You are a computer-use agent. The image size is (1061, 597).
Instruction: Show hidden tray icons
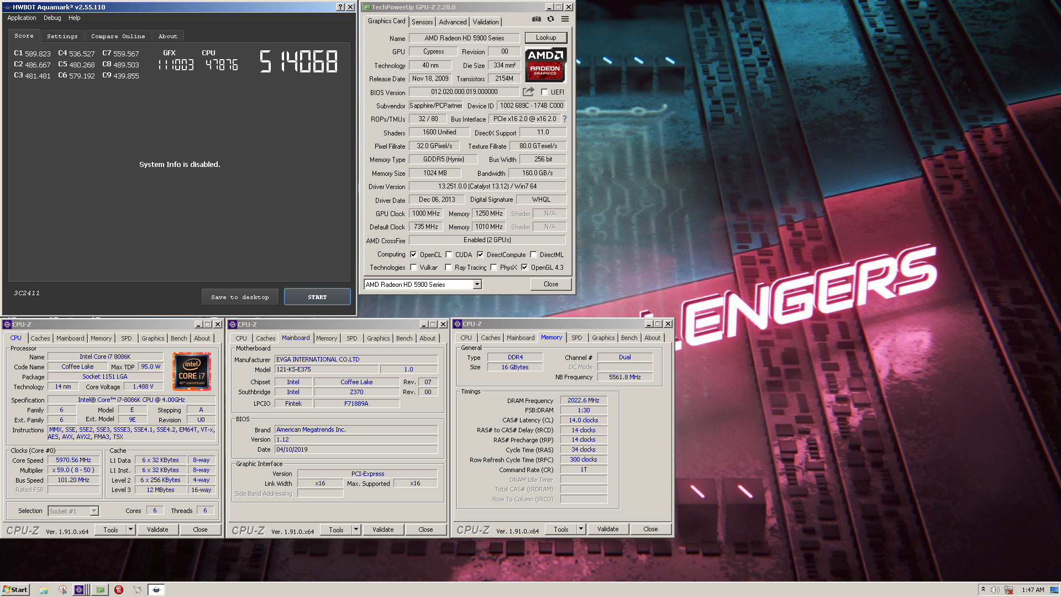pyautogui.click(x=983, y=589)
